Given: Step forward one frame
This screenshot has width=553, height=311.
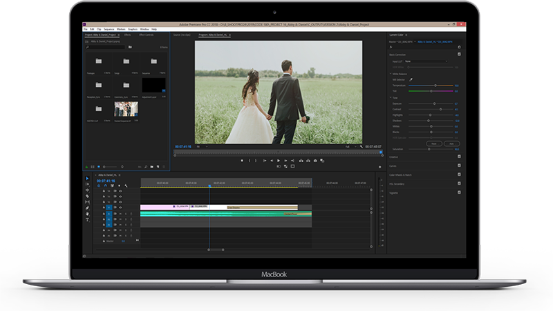Looking at the screenshot, I should point(285,161).
